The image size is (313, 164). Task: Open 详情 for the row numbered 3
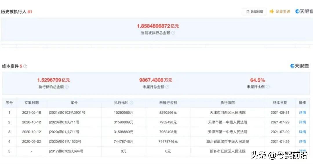302,132
